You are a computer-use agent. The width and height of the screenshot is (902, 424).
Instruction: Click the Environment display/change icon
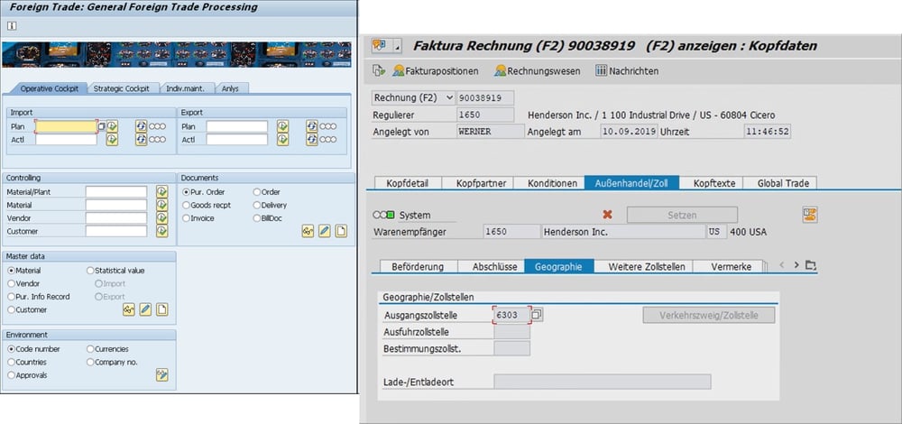[162, 375]
